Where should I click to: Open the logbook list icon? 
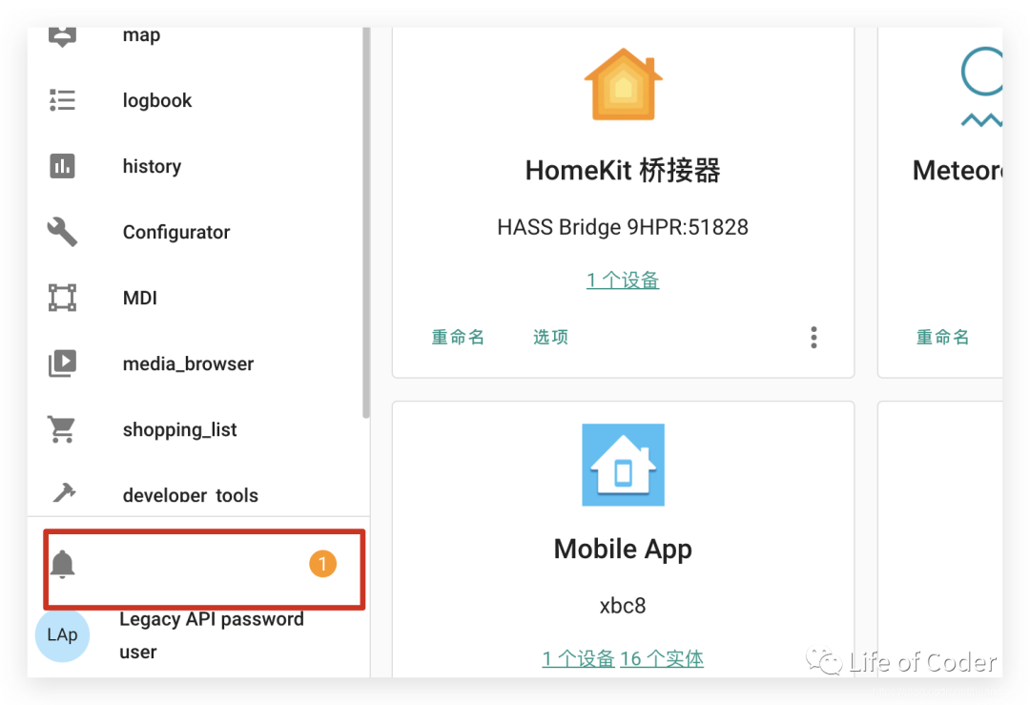click(62, 100)
